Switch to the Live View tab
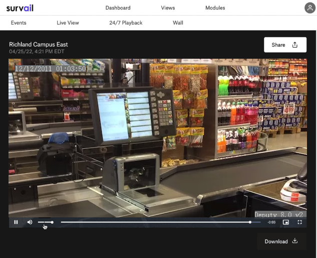 point(68,23)
